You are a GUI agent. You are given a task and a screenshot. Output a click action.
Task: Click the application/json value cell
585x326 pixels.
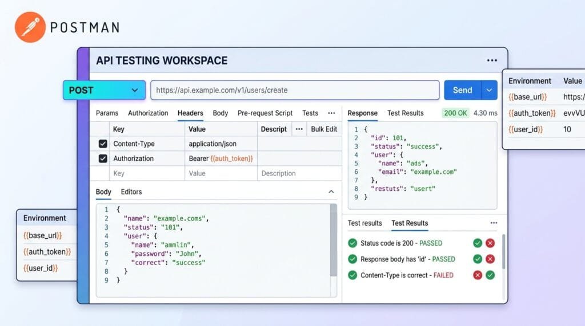[x=221, y=144]
